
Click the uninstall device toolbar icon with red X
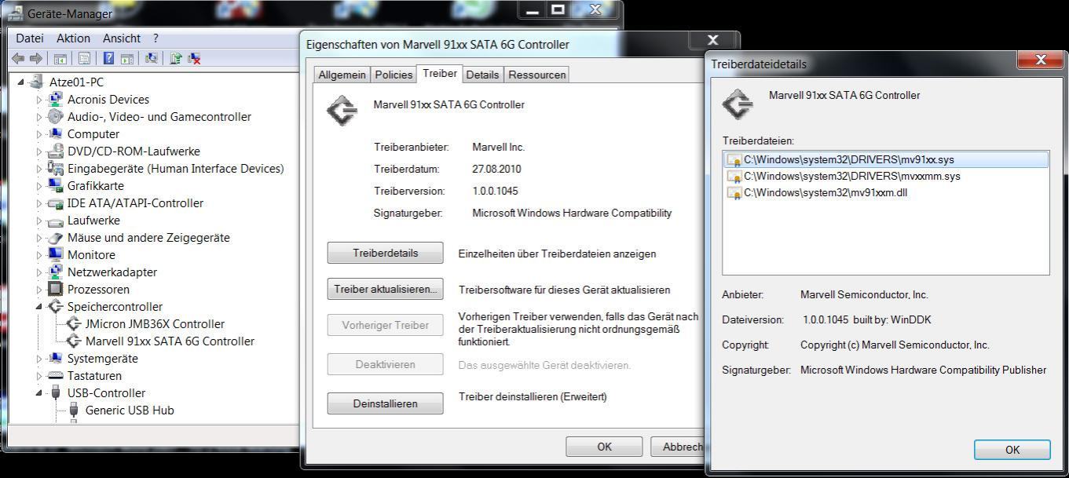coord(194,58)
